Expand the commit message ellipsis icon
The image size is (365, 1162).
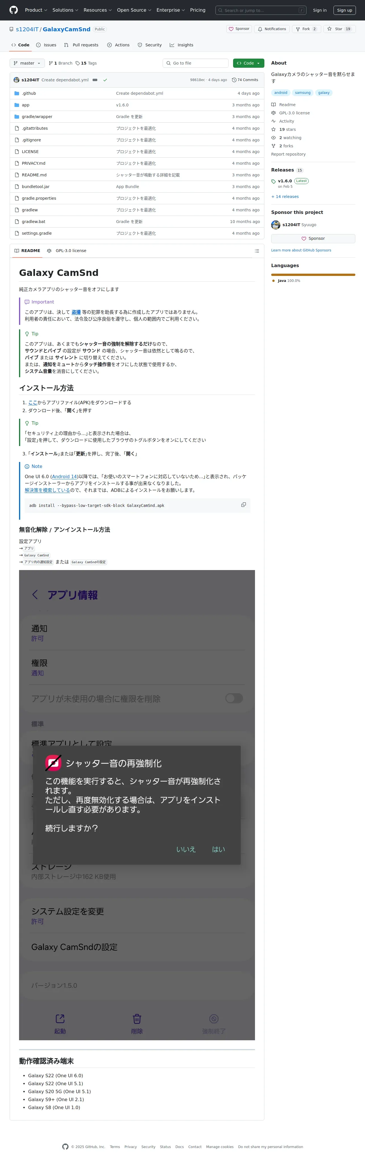coord(95,80)
